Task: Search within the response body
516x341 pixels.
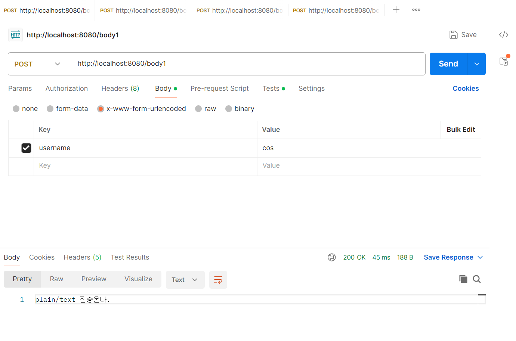Action: tap(477, 279)
